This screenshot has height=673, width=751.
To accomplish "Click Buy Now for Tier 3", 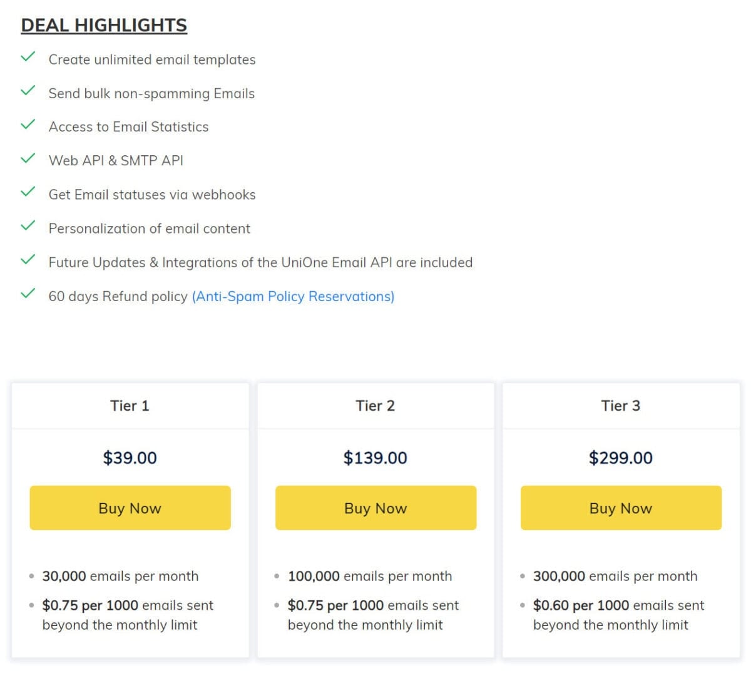I will click(x=620, y=508).
